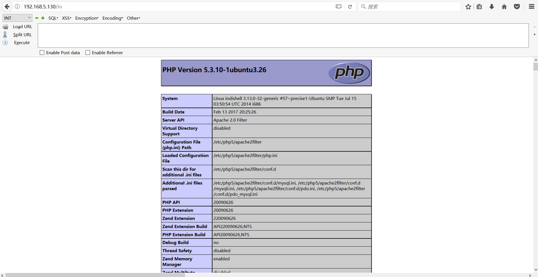Click HackBar green plus icon
The height and width of the screenshot is (277, 538).
click(43, 18)
